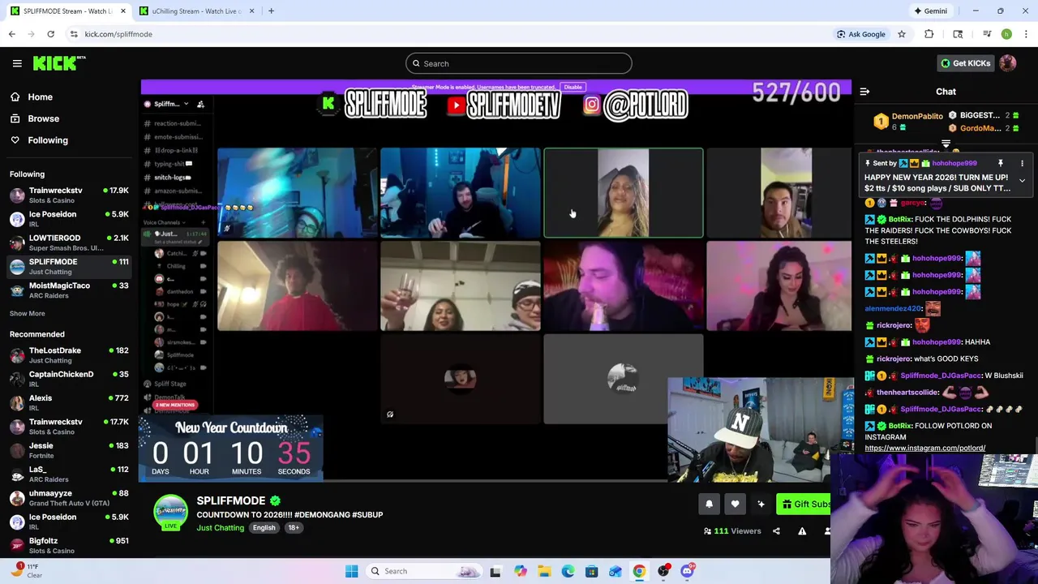Click the Gift Subs button
The height and width of the screenshot is (584, 1038).
[x=804, y=505]
